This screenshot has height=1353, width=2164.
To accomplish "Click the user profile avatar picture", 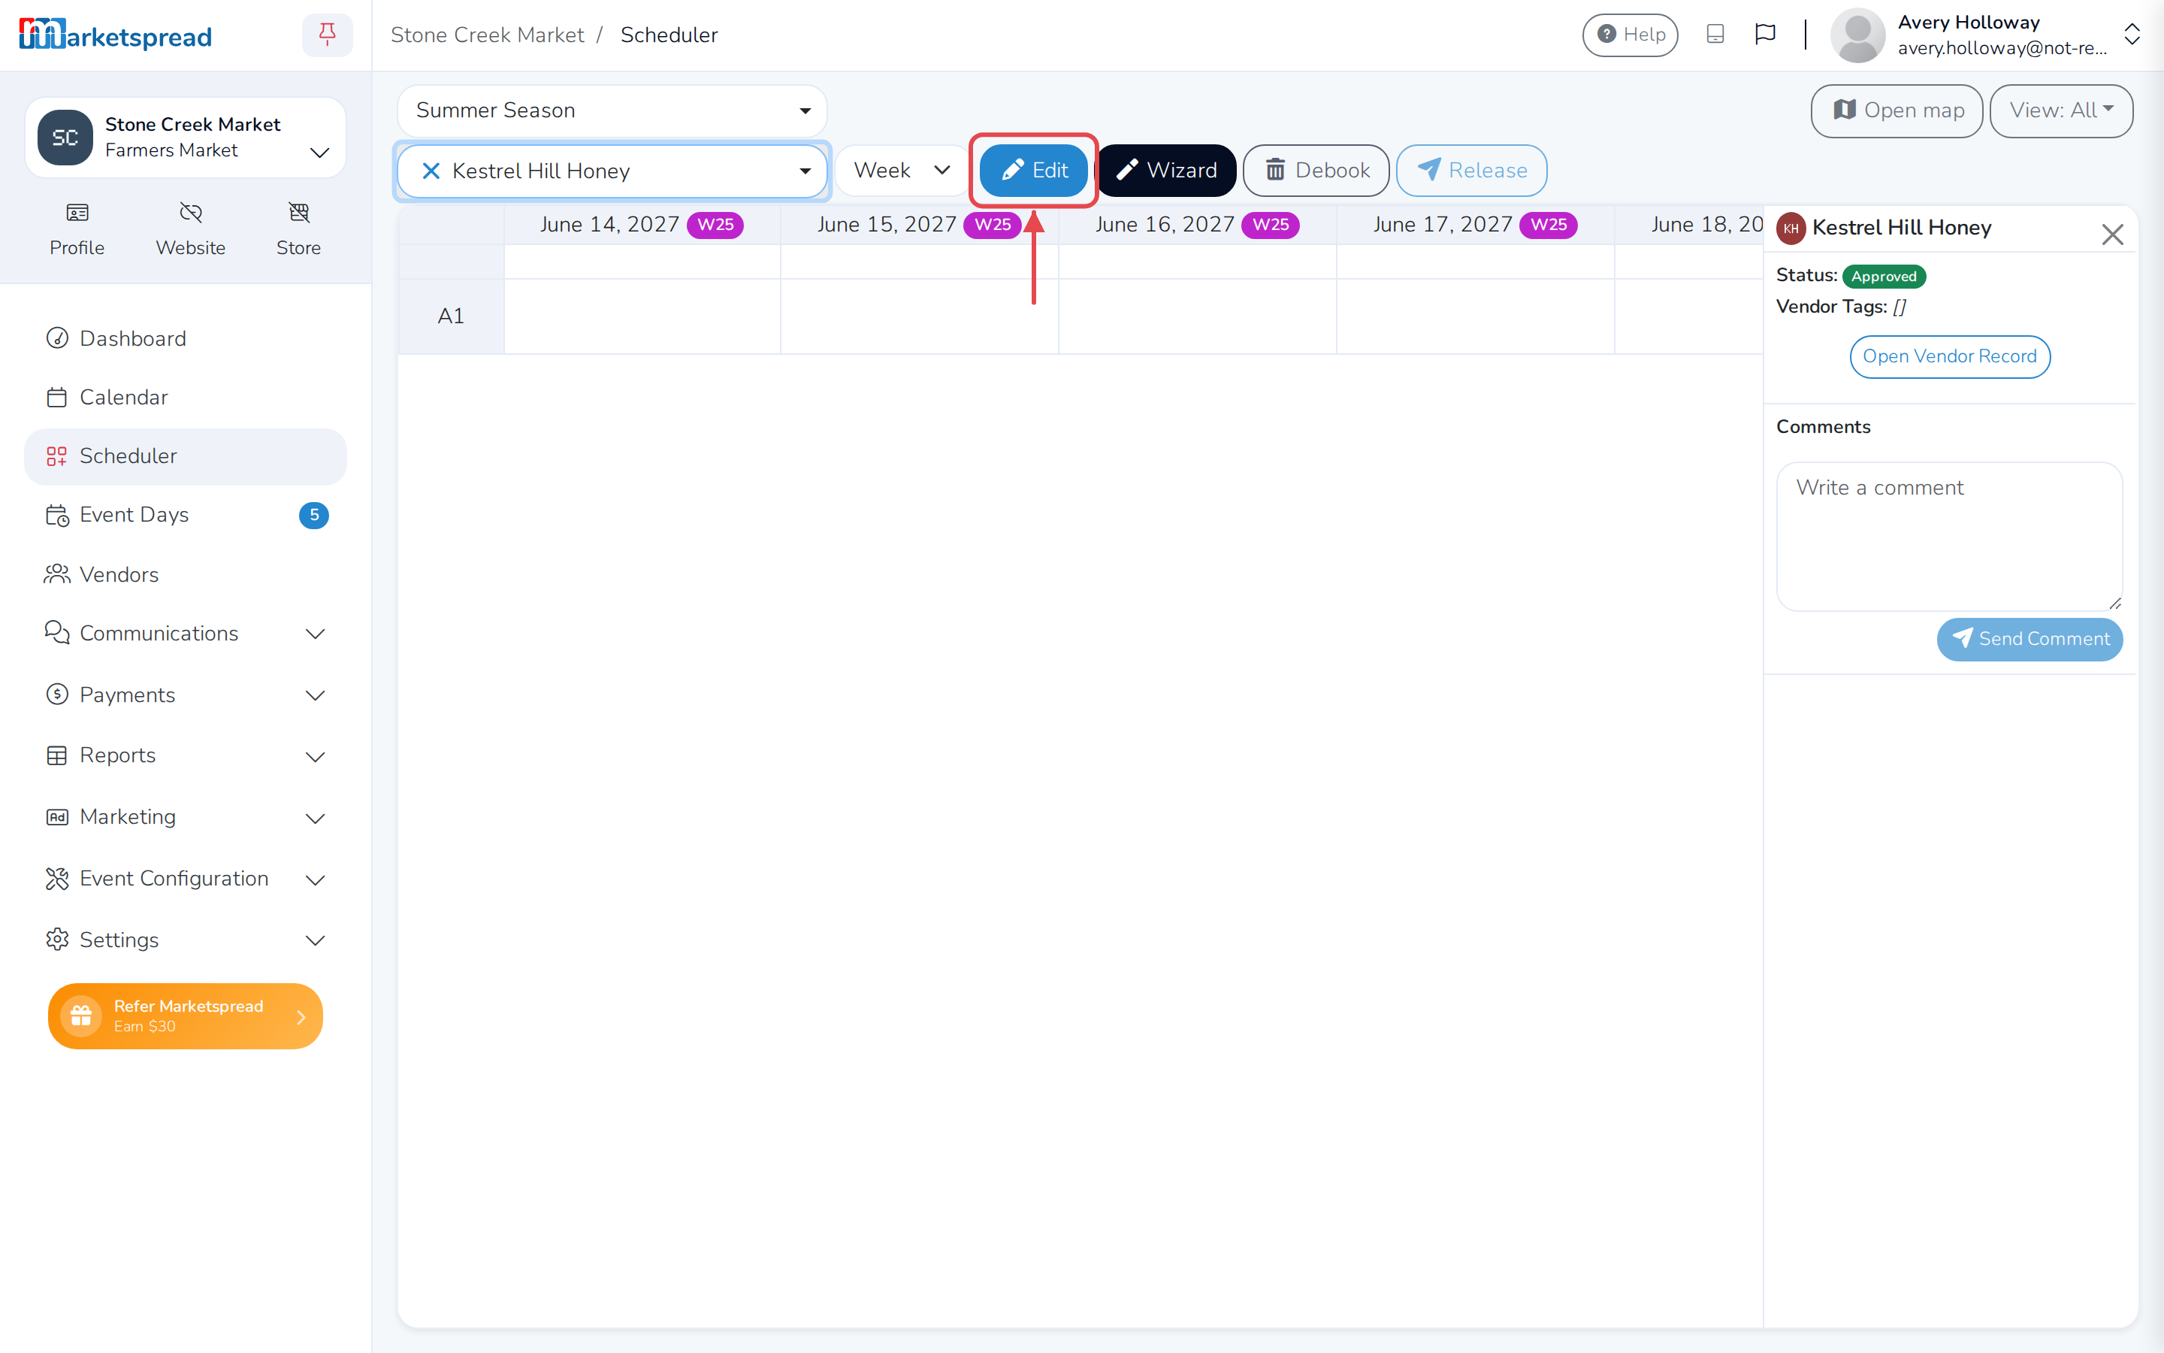I will pyautogui.click(x=1857, y=35).
